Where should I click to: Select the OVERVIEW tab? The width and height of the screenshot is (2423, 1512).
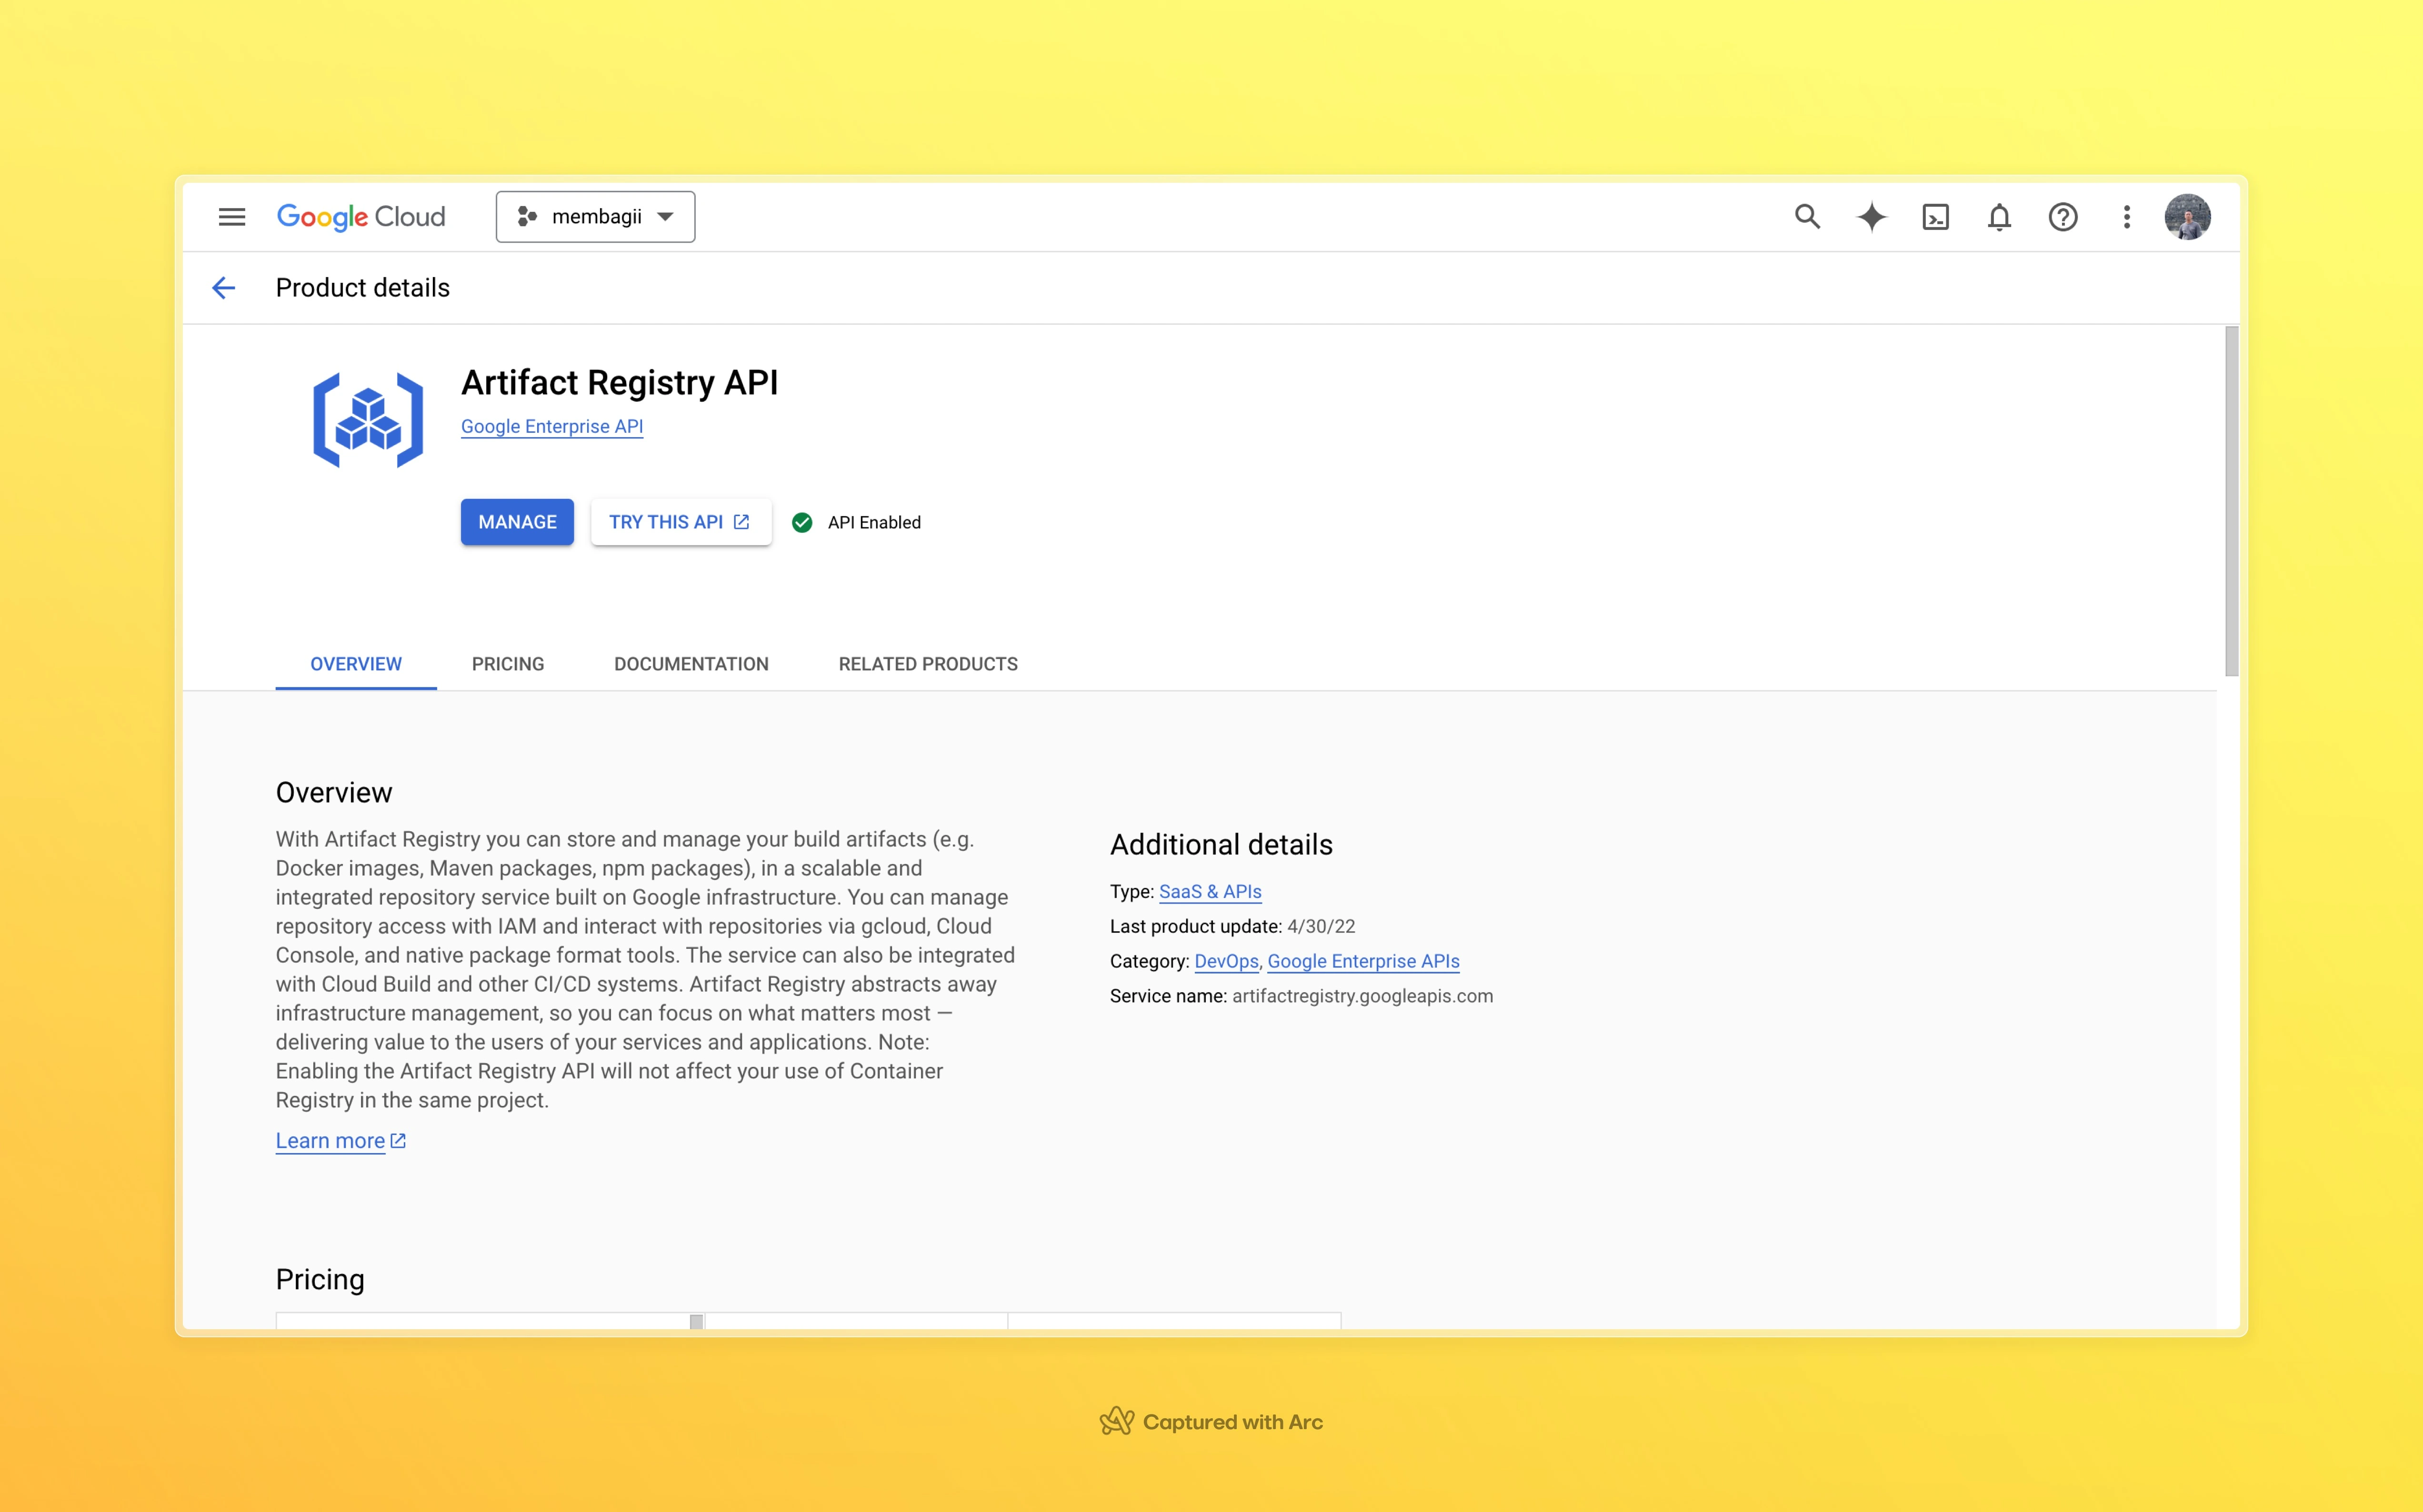[x=356, y=664]
